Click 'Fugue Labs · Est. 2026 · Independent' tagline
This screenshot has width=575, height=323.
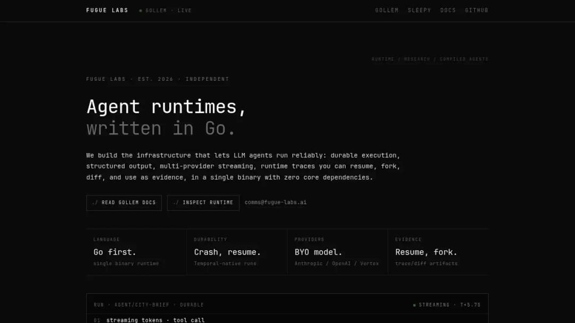coord(158,79)
